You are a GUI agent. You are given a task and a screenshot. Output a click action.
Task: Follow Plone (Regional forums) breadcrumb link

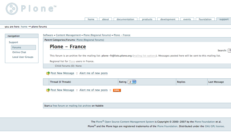click(x=97, y=35)
